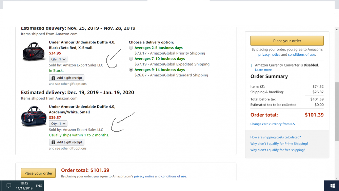Click the Windows Start icon
The image size is (339, 191).
(333, 186)
